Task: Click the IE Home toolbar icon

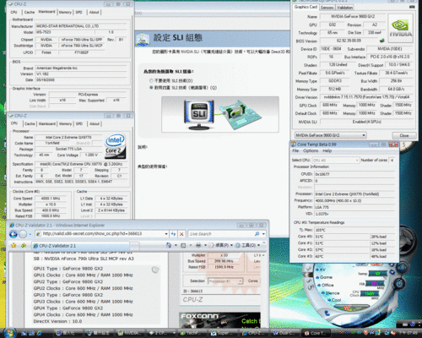Action: (x=169, y=245)
